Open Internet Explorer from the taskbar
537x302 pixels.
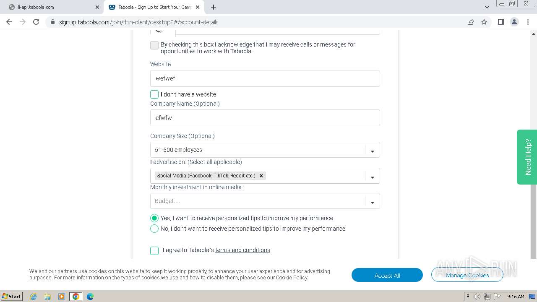(x=34, y=297)
